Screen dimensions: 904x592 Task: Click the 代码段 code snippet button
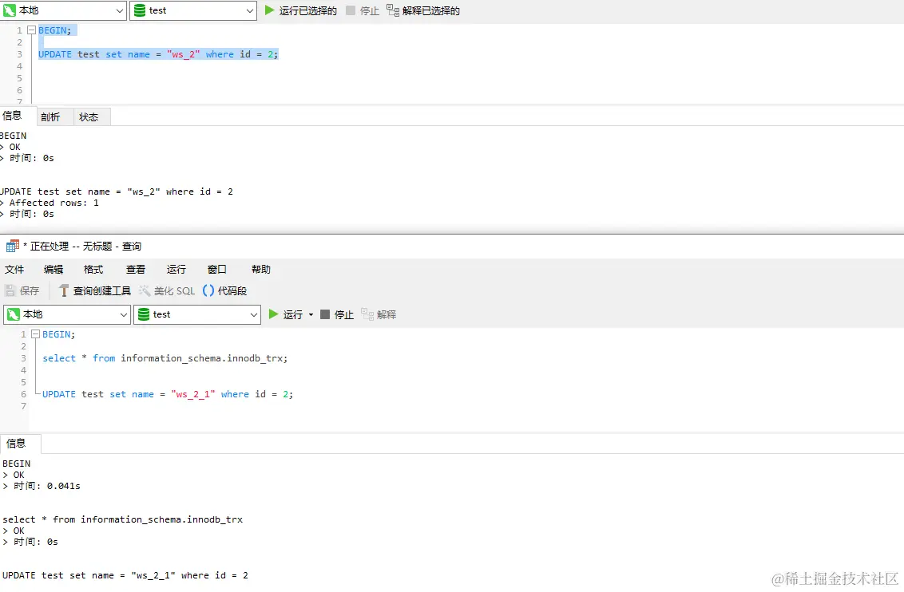click(x=225, y=291)
